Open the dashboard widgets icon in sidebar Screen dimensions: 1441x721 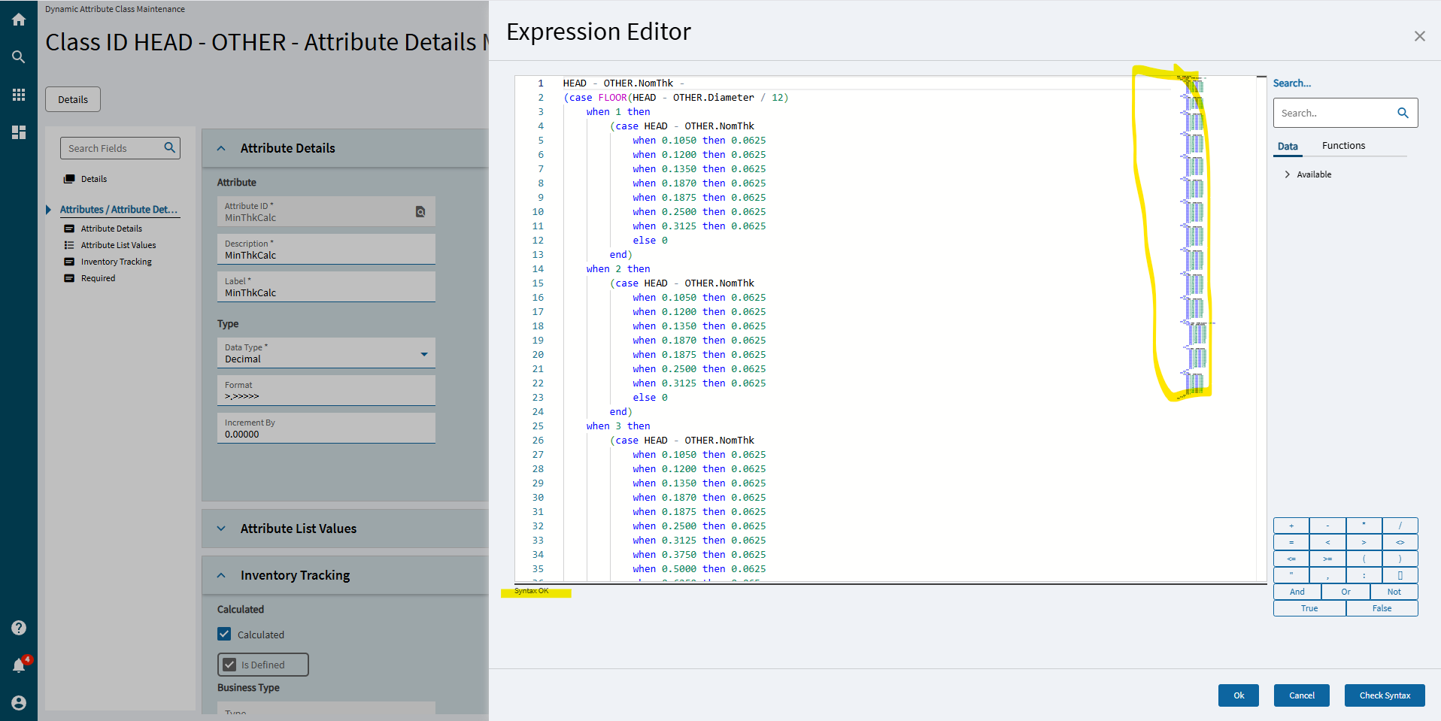pos(19,132)
